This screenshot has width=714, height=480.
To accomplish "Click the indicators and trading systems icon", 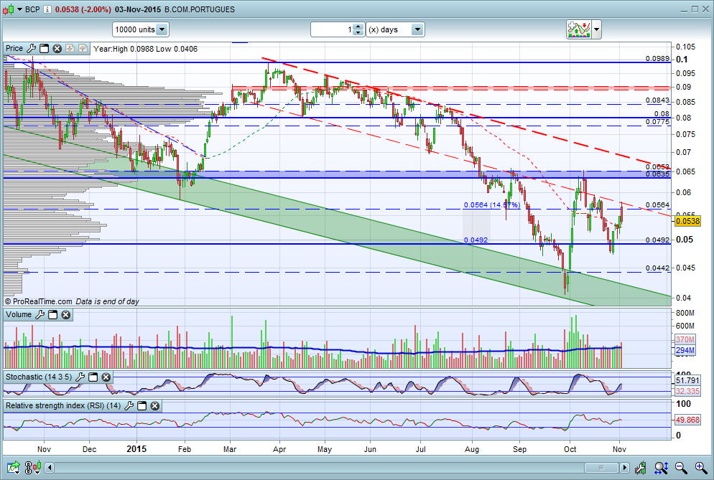I will point(579,29).
